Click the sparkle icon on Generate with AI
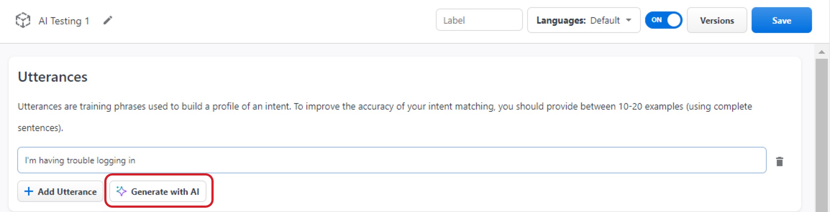830x212 pixels. [121, 191]
